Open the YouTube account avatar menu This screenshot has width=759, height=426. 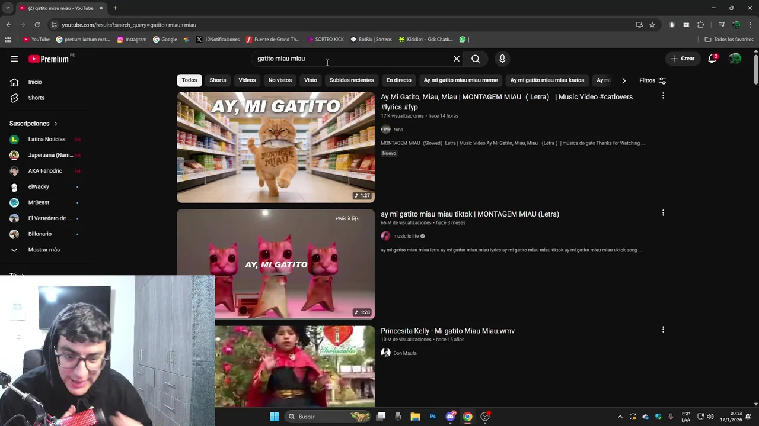pyautogui.click(x=735, y=59)
